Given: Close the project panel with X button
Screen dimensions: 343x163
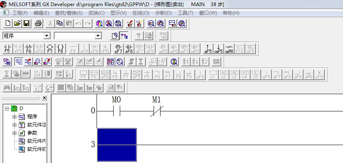Looking at the screenshot, I should pos(44,98).
